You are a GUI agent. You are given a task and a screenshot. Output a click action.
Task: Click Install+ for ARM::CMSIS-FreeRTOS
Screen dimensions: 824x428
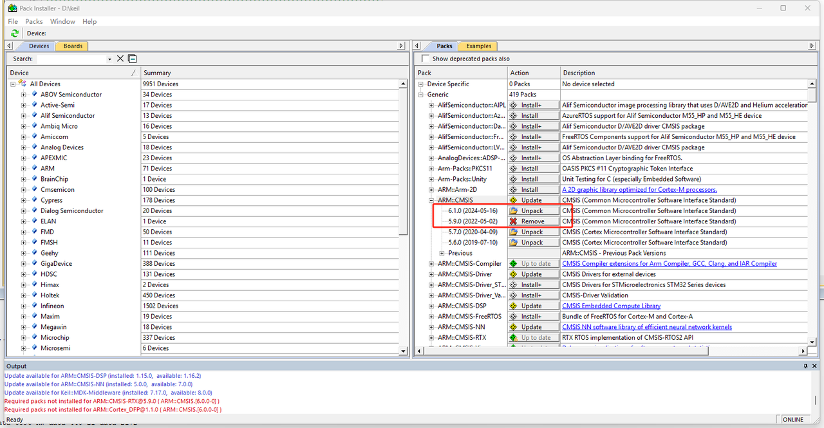pyautogui.click(x=534, y=317)
